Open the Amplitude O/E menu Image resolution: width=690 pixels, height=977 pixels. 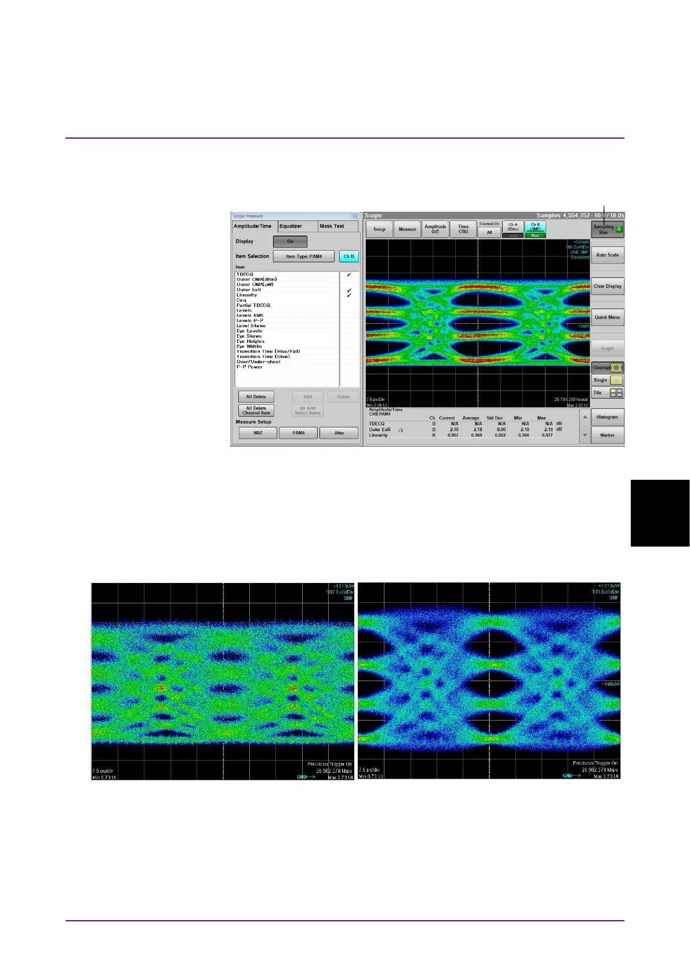tap(435, 229)
